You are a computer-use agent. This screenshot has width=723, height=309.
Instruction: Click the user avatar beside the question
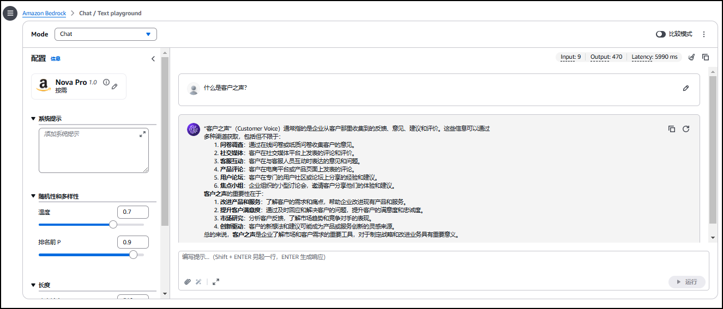click(193, 89)
